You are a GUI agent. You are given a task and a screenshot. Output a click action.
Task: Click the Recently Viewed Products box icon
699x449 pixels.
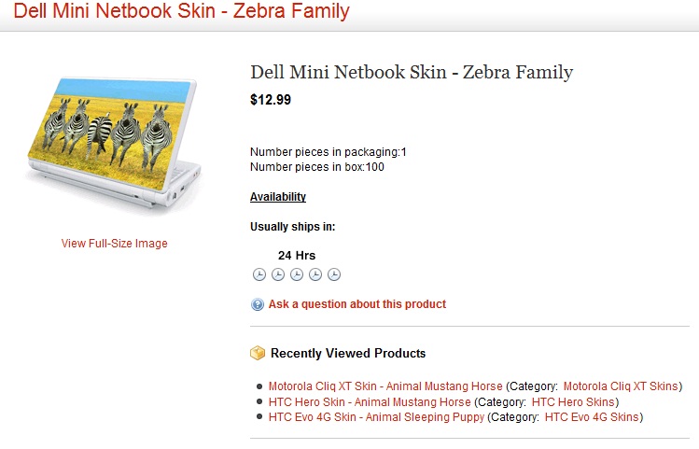point(258,354)
